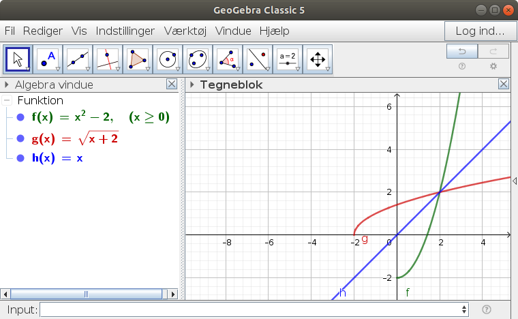Open the Værktøj menu
Image resolution: width=518 pixels, height=319 pixels.
coord(185,31)
